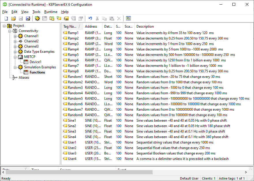Screen dimensions: 254x181
Task: Click the scrollbar right arrow
Action: coord(246,172)
